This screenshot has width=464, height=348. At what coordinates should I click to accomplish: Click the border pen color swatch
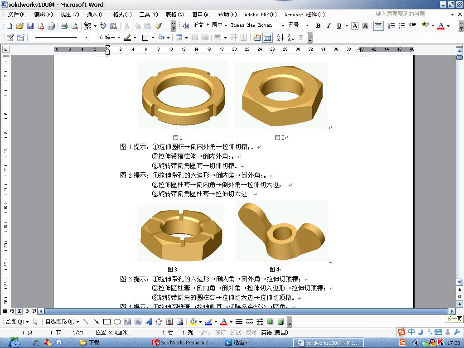pyautogui.click(x=127, y=38)
